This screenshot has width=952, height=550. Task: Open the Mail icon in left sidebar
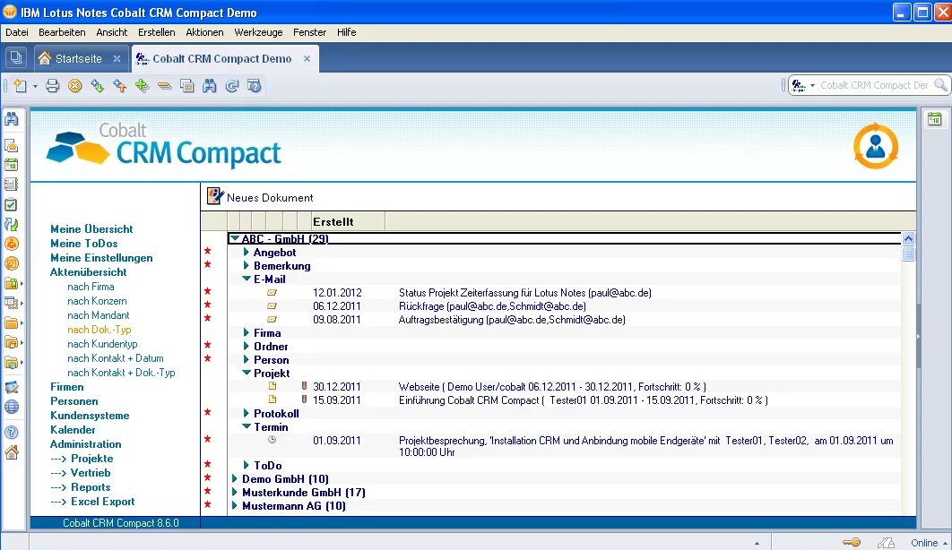click(12, 145)
